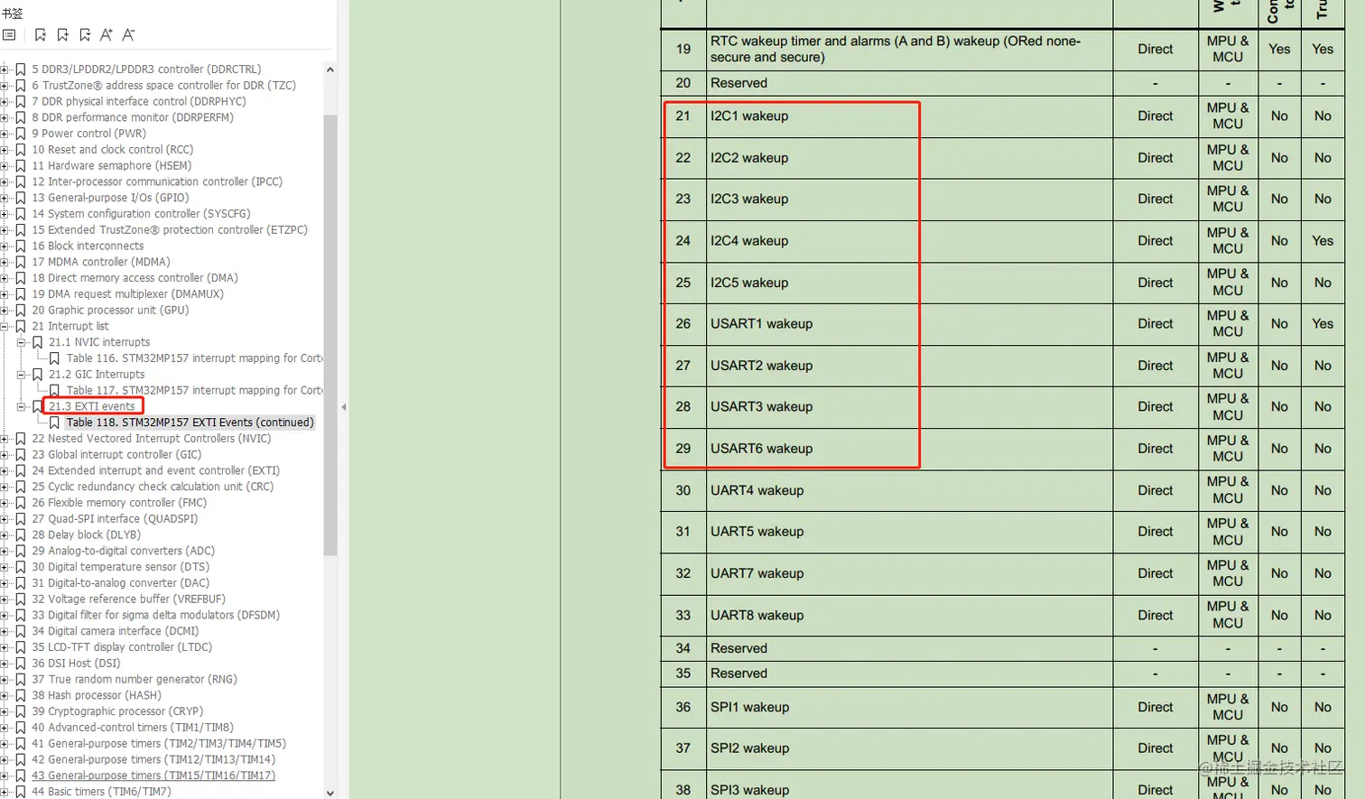Hide the bookmark side panel with splitter arrow
The image size is (1365, 799).
pos(343,407)
